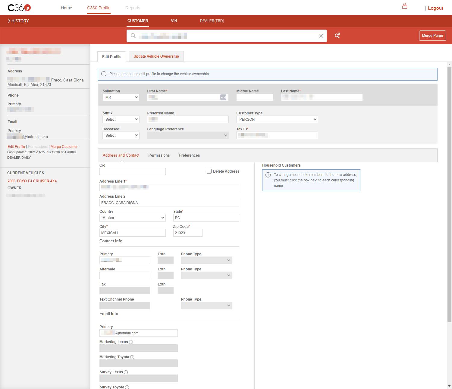Click the info icon in vehicle ownership notice
This screenshot has height=389, width=452.
(104, 74)
